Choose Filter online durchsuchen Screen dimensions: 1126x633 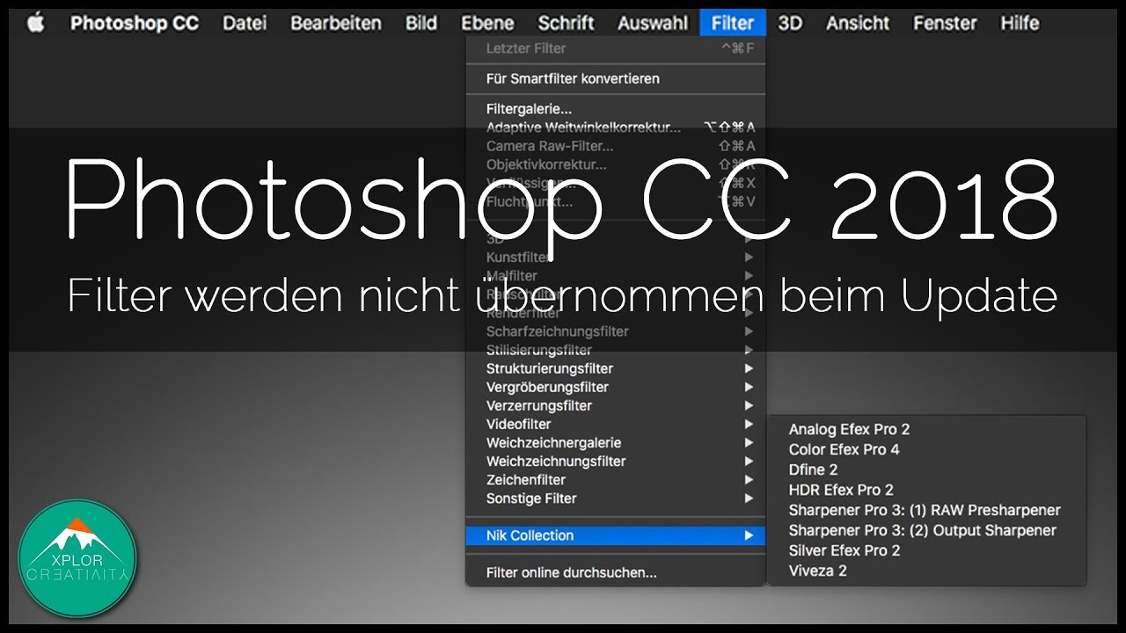coord(616,572)
